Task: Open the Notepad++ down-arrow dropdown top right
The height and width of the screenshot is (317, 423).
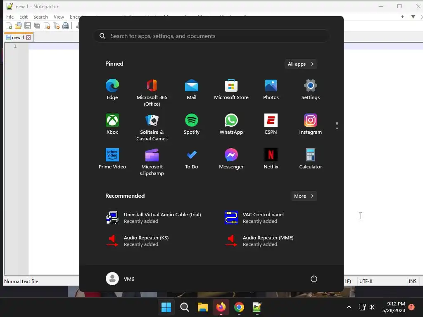Action: tap(413, 17)
